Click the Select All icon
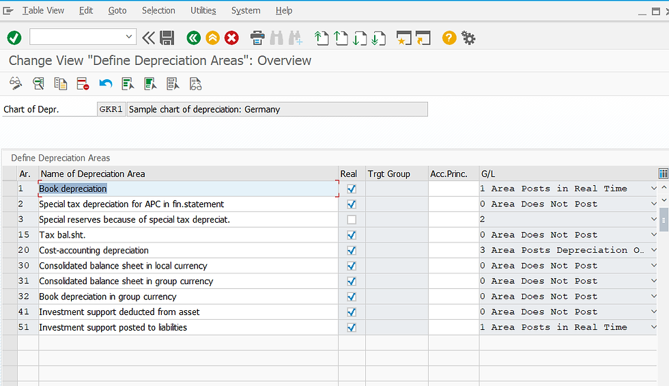 click(128, 83)
